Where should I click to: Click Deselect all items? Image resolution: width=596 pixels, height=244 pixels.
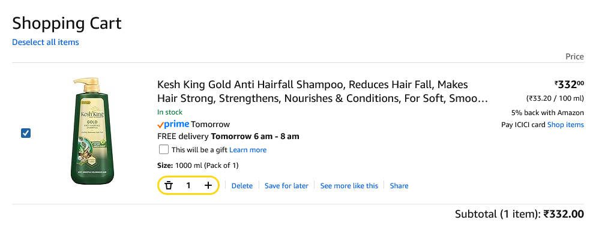(x=46, y=42)
